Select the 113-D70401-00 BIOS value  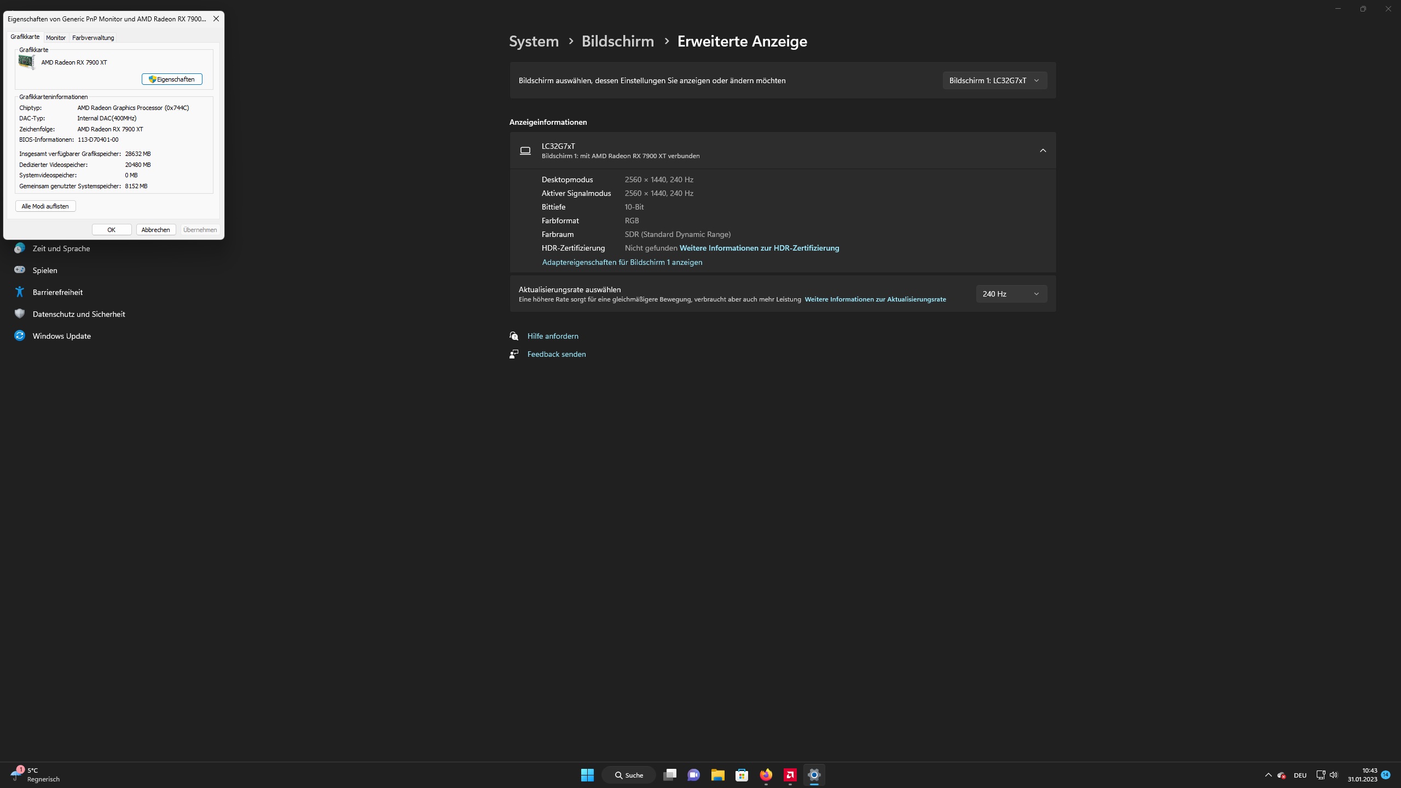(x=98, y=140)
